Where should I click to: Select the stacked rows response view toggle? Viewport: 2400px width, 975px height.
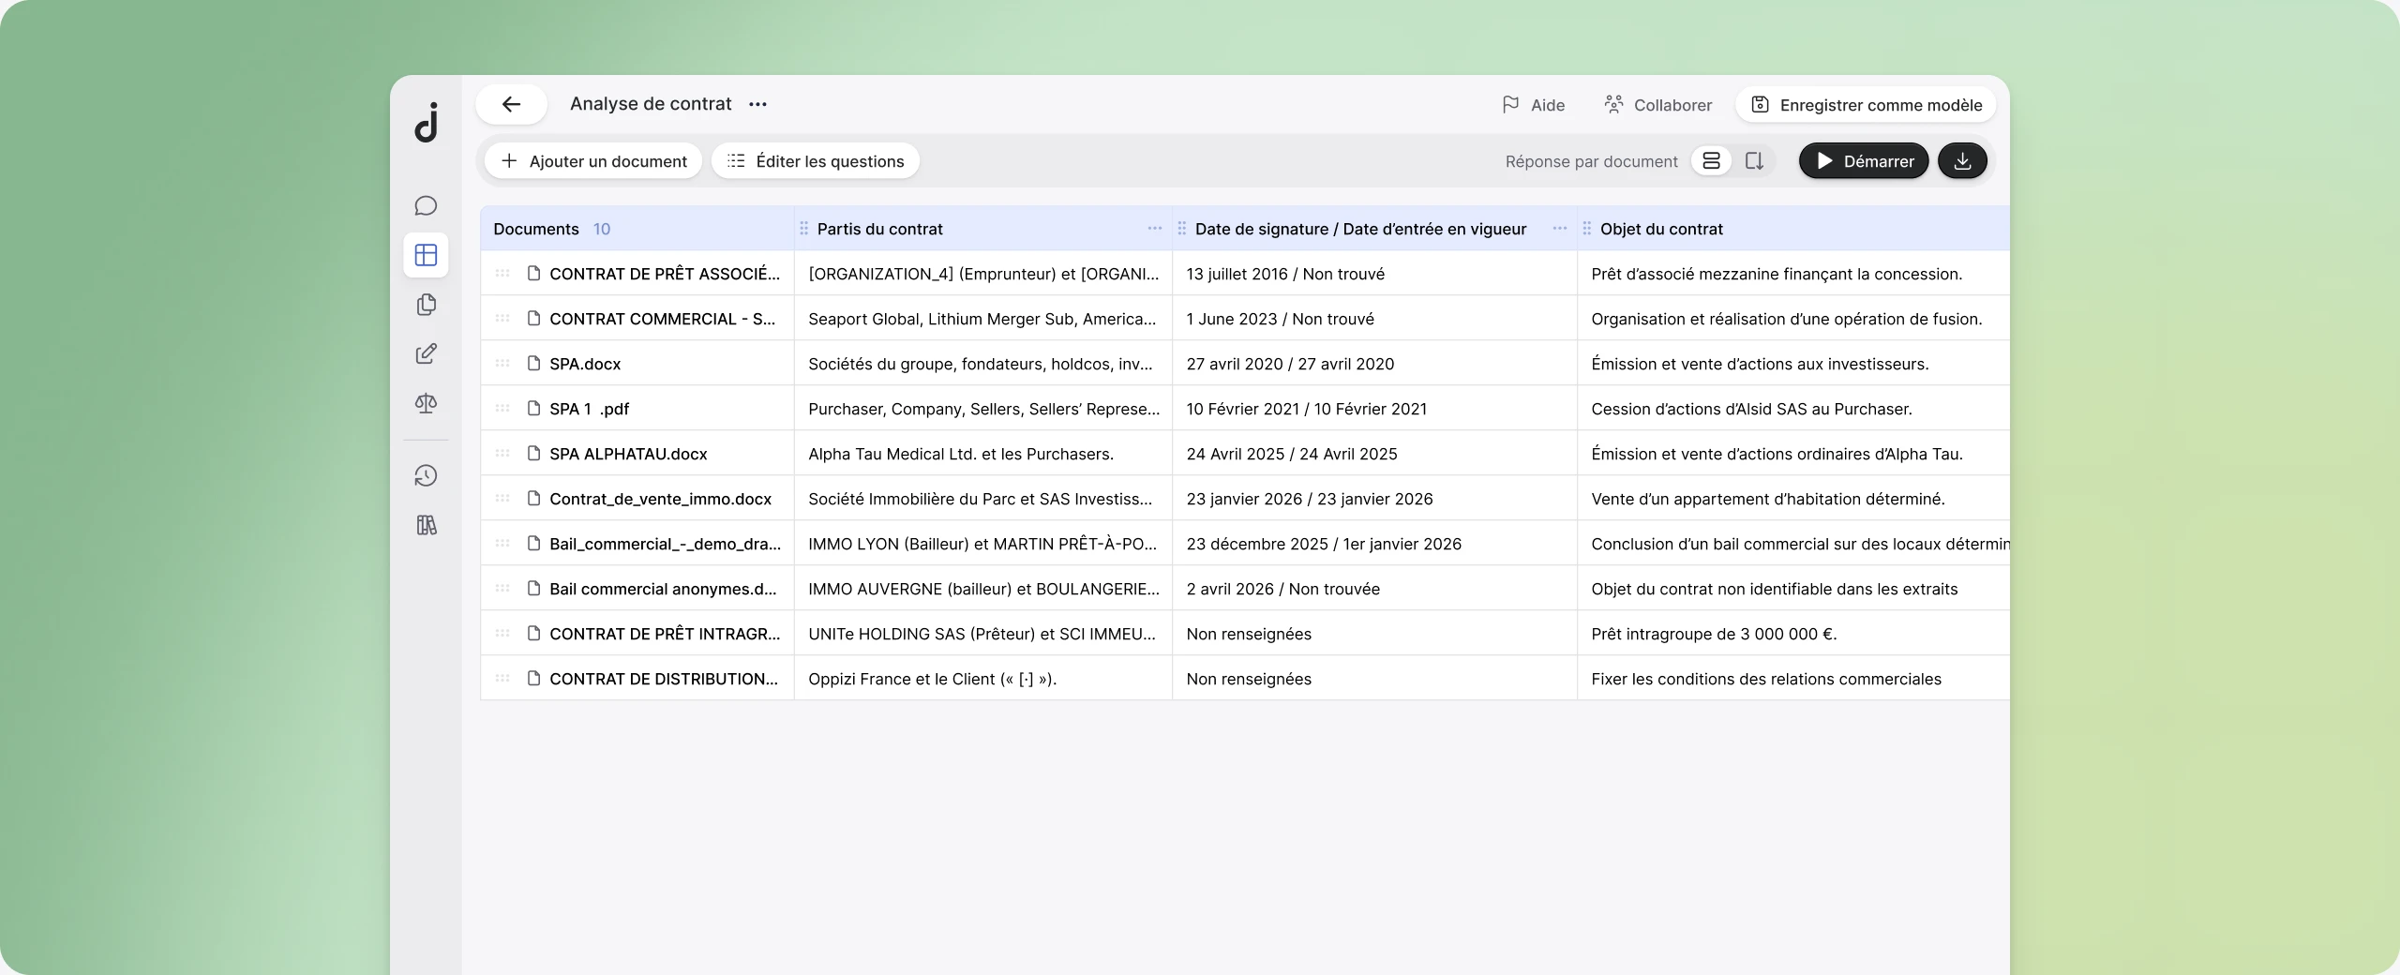tap(1711, 161)
